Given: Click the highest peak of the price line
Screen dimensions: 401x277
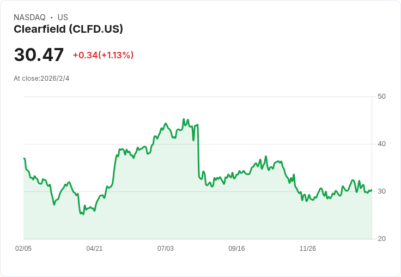Looking at the screenshot, I should pos(184,119).
